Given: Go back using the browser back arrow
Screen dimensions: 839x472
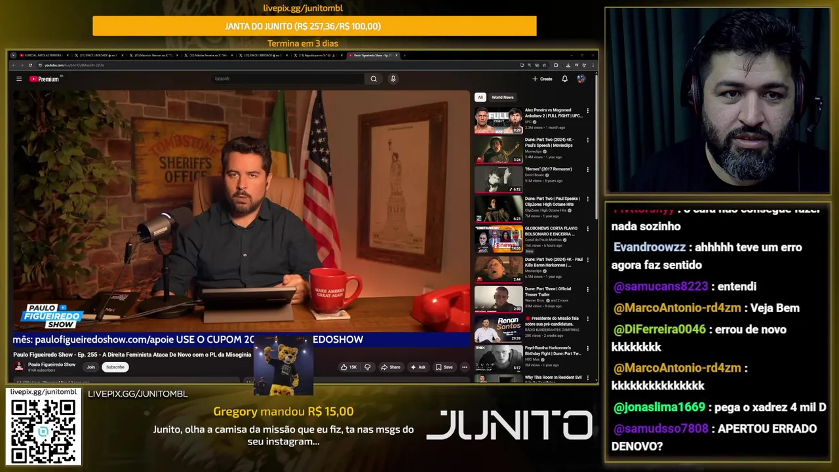Looking at the screenshot, I should click(x=14, y=65).
